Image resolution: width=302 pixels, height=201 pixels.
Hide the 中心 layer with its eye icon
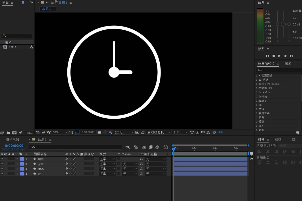[2, 169]
